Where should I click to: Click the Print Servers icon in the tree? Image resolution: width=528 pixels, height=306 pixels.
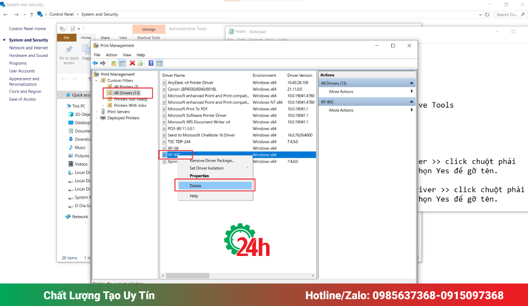point(103,112)
